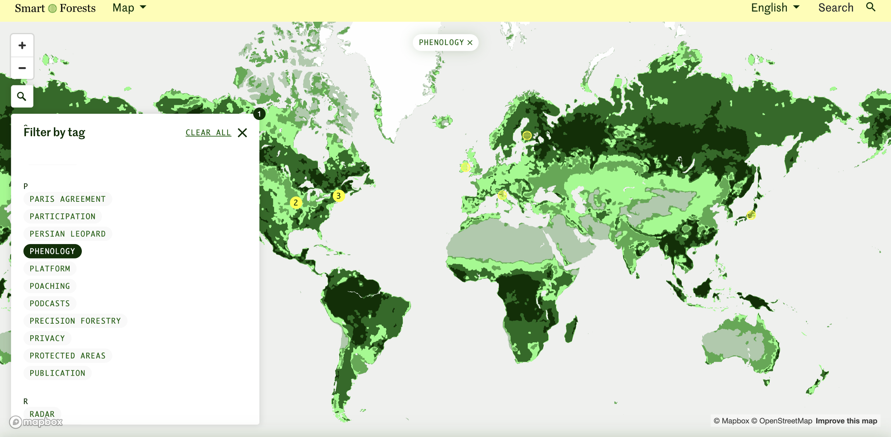This screenshot has height=437, width=891.
Task: Click the header search magnifier icon
Action: (x=871, y=7)
